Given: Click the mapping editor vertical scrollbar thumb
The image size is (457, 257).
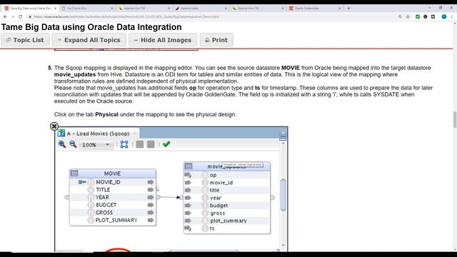Looking at the screenshot, I should pyautogui.click(x=283, y=195).
